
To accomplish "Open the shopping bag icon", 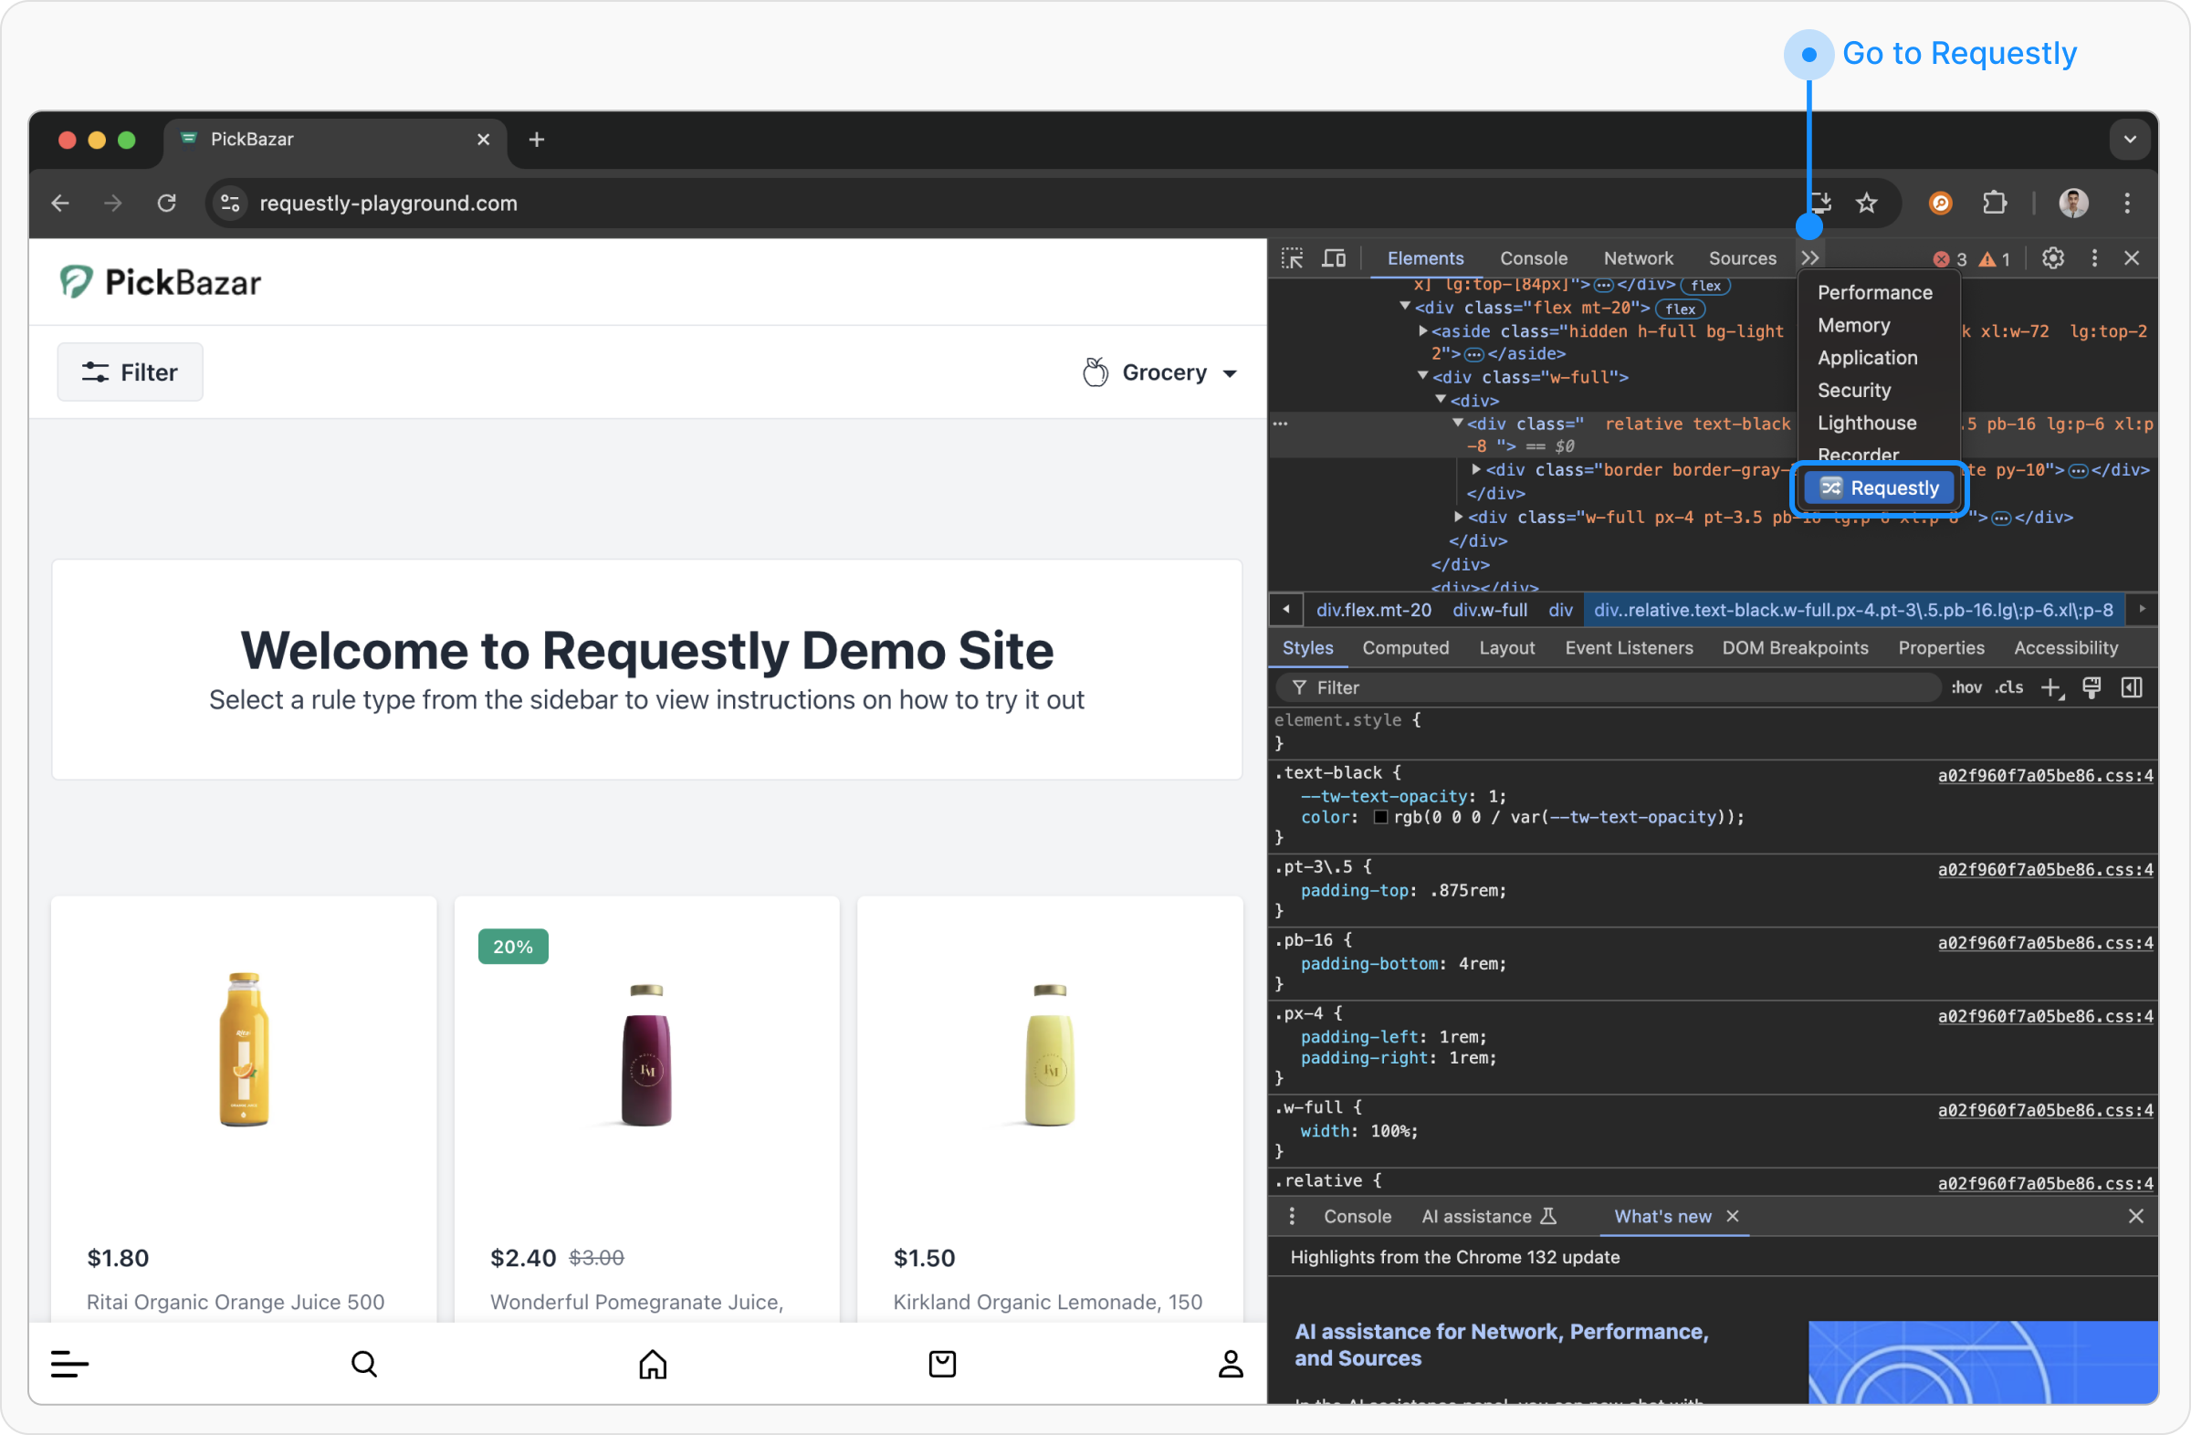I will point(942,1363).
